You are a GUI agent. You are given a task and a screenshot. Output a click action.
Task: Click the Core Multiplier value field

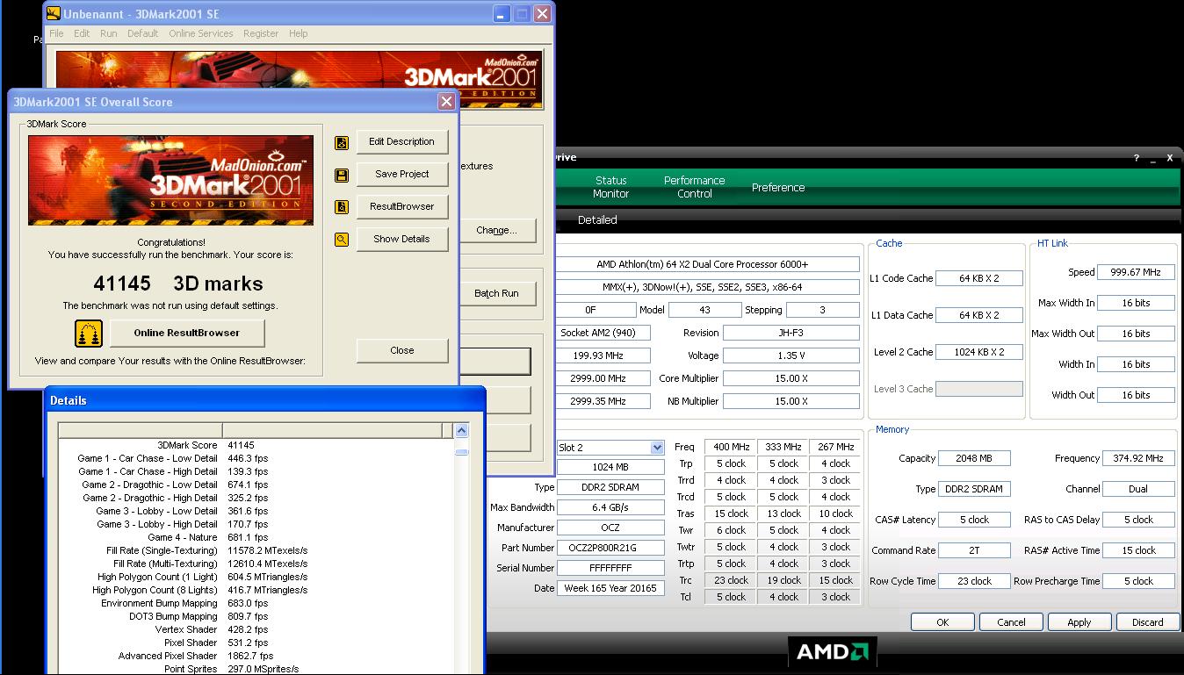791,378
